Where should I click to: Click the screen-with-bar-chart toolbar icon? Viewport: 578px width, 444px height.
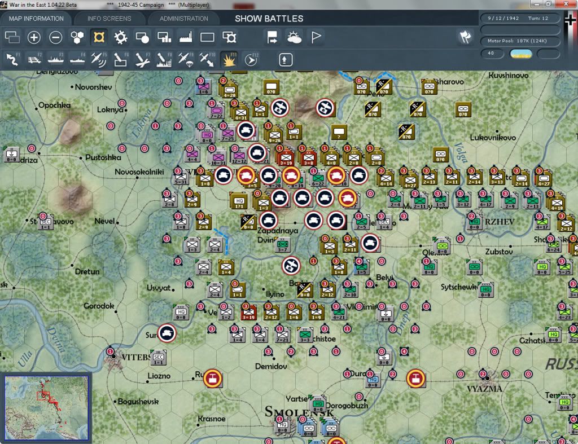(164, 37)
